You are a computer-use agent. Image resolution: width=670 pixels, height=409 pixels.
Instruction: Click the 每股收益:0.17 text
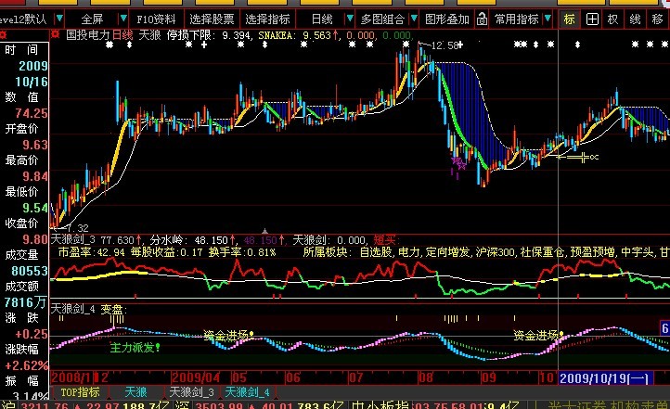pyautogui.click(x=167, y=252)
